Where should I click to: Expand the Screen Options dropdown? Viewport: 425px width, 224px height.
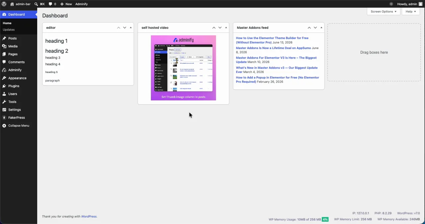pyautogui.click(x=383, y=11)
